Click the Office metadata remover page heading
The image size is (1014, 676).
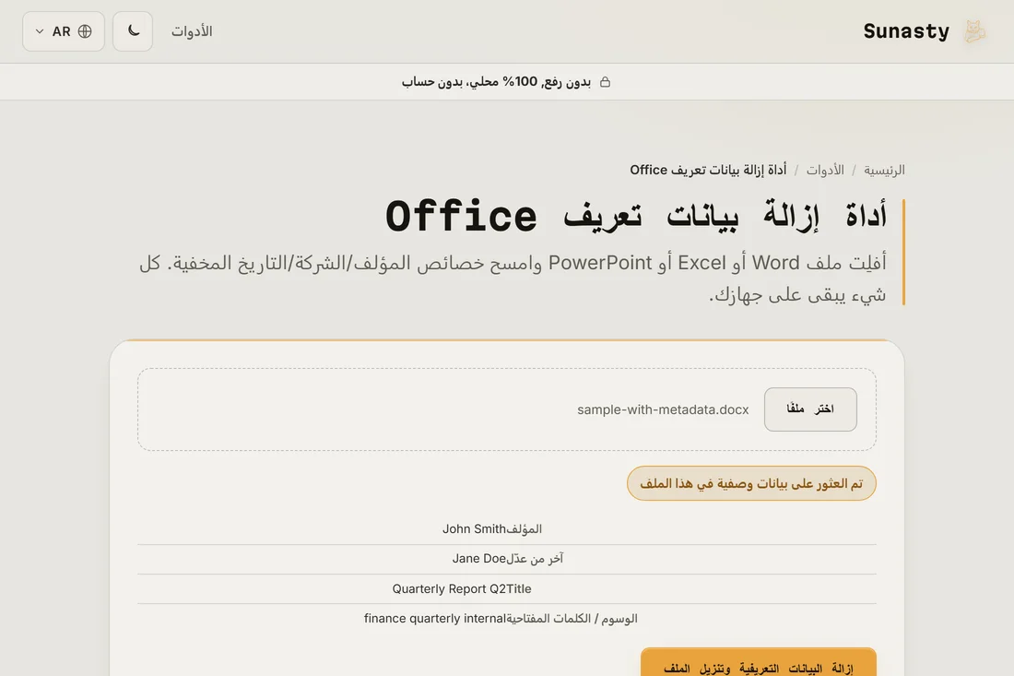tap(636, 216)
